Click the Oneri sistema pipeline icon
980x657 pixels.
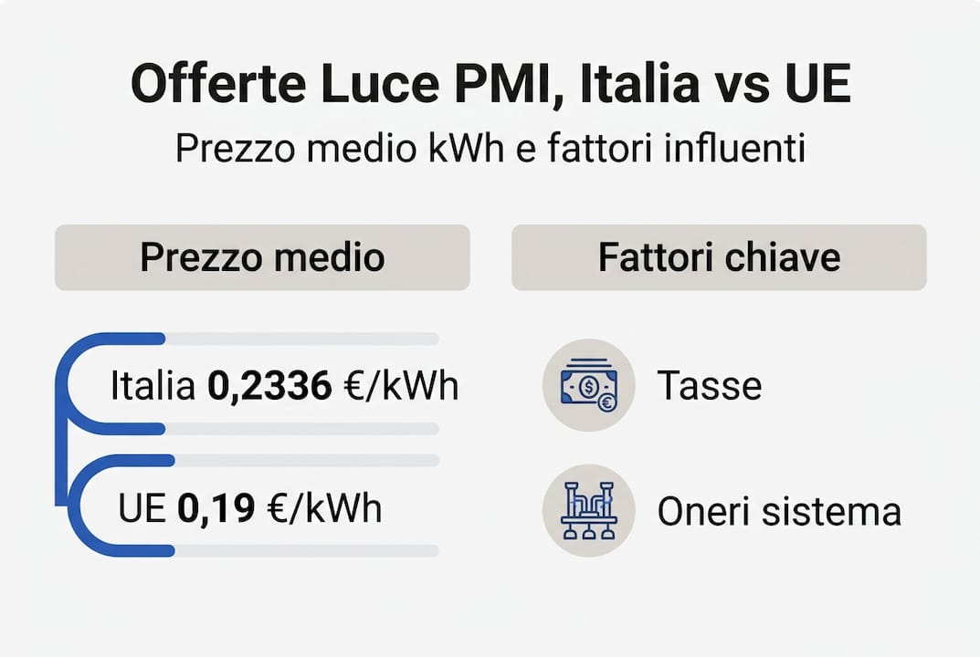585,511
